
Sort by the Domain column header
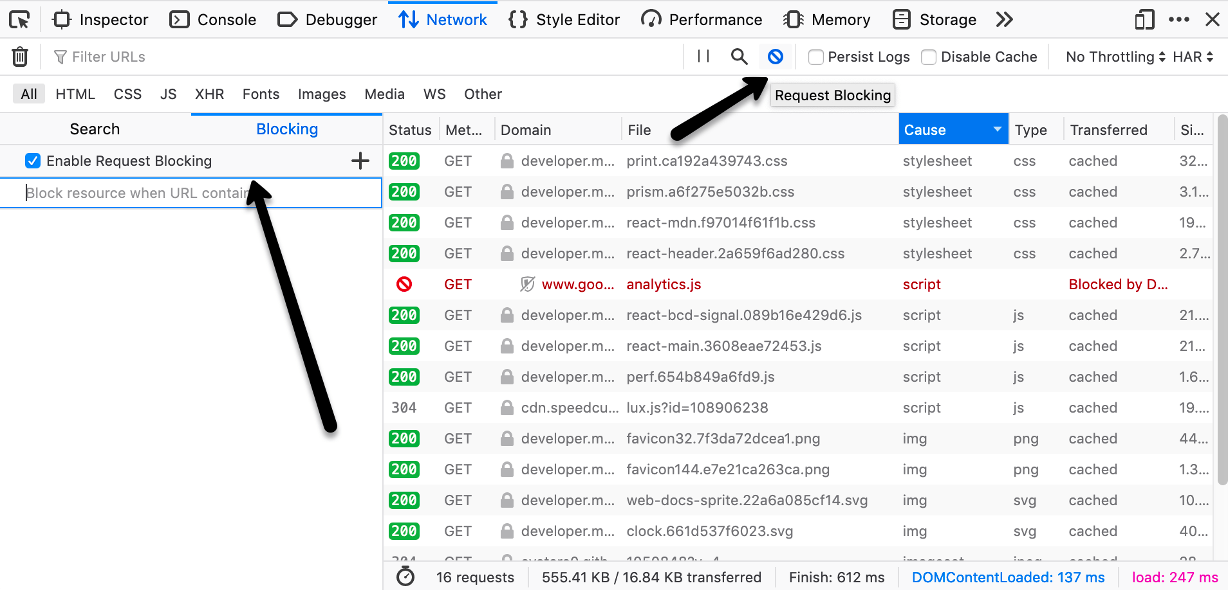557,130
